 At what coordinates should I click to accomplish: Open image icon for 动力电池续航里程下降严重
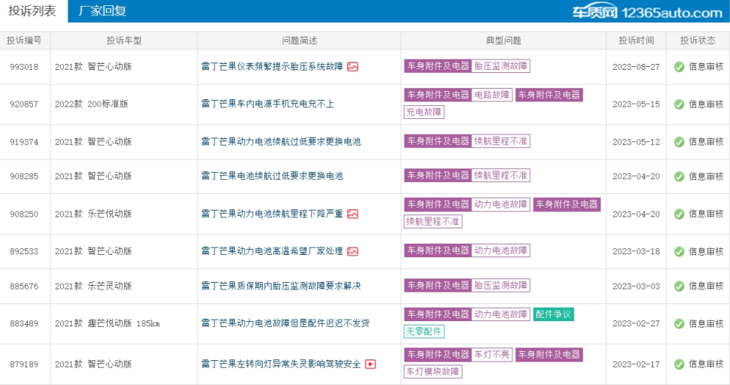[x=353, y=214]
